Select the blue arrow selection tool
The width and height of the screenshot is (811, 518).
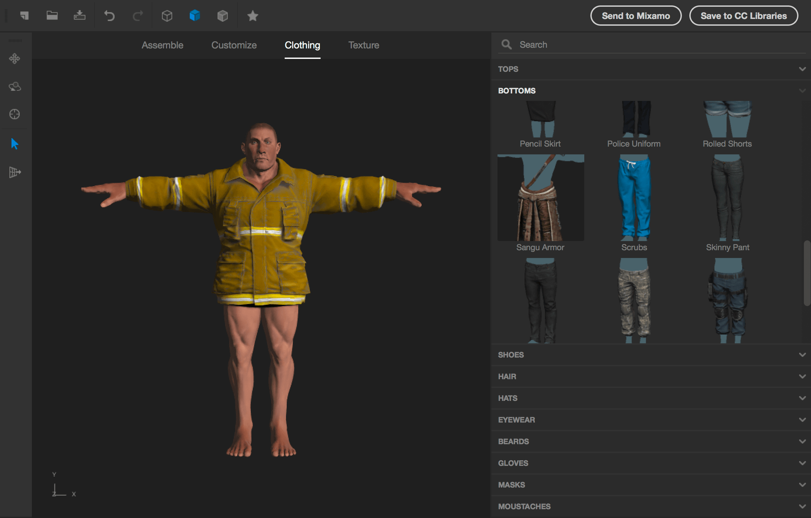point(15,144)
